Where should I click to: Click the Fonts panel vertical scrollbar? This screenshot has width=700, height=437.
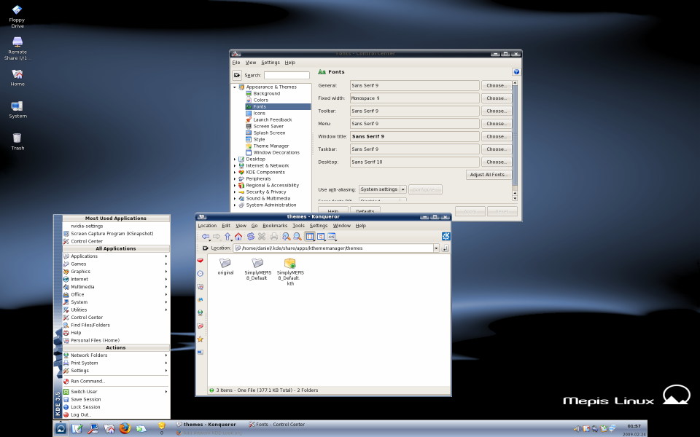click(515, 141)
